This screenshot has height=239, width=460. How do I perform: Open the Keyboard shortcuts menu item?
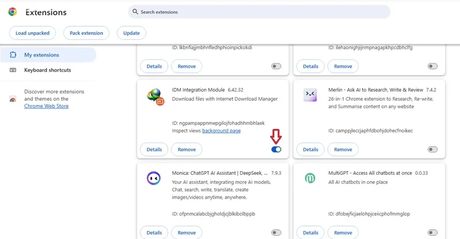[48, 70]
